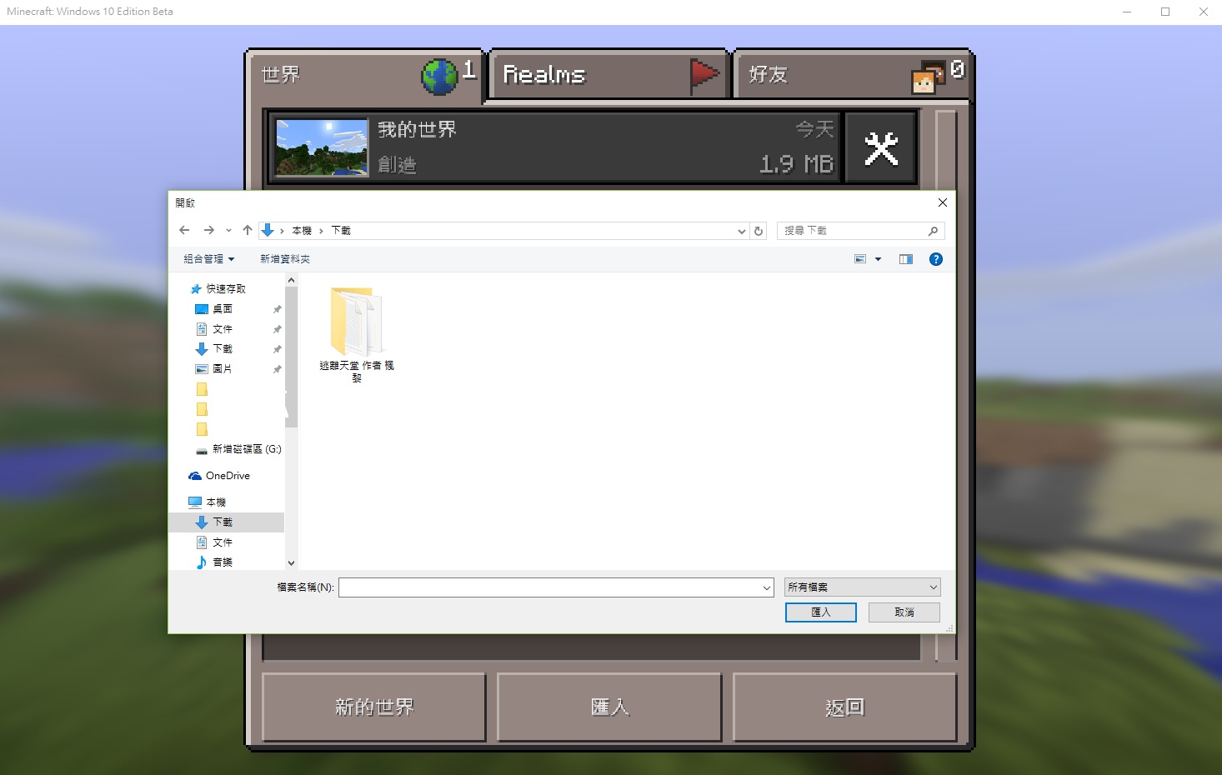
Task: Open the views dropdown arrow next to thumbnail icon
Action: point(879,258)
